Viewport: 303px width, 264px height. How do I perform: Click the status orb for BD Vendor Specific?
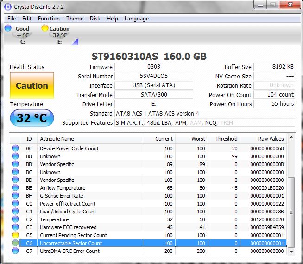pyautogui.click(x=15, y=180)
